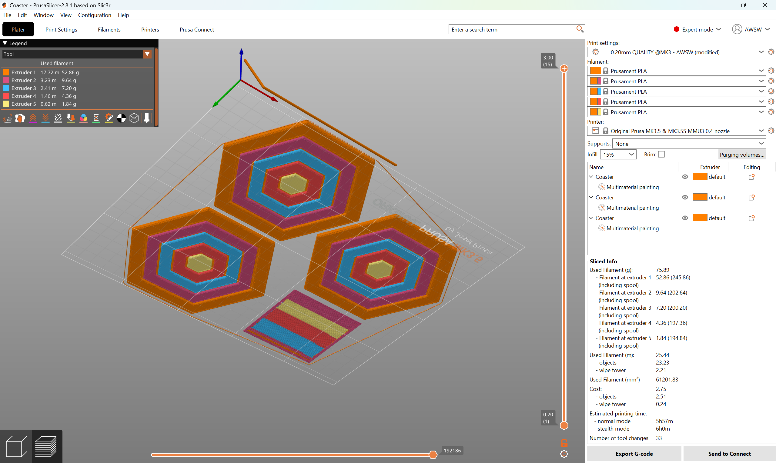The width and height of the screenshot is (776, 463).
Task: Open the Configuration menu
Action: 95,15
